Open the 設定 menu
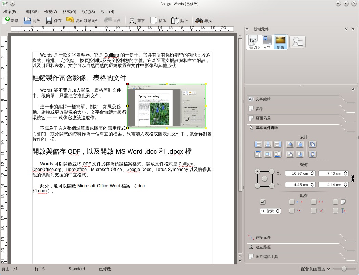The image size is (359, 275). click(x=88, y=12)
